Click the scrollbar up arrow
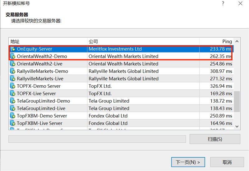The image size is (249, 171). [x=237, y=41]
